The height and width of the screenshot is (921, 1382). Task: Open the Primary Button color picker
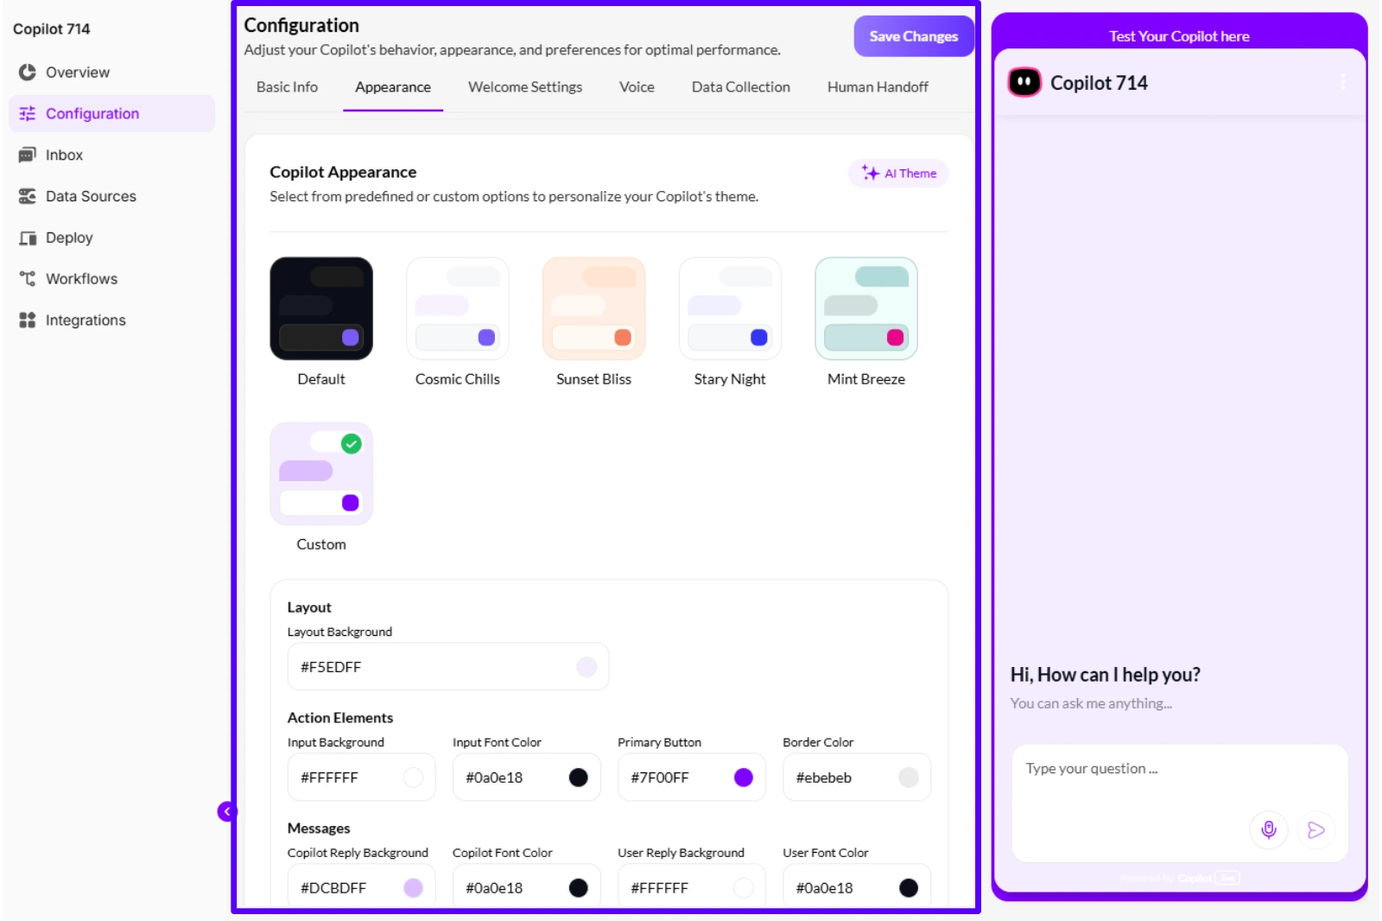tap(744, 778)
